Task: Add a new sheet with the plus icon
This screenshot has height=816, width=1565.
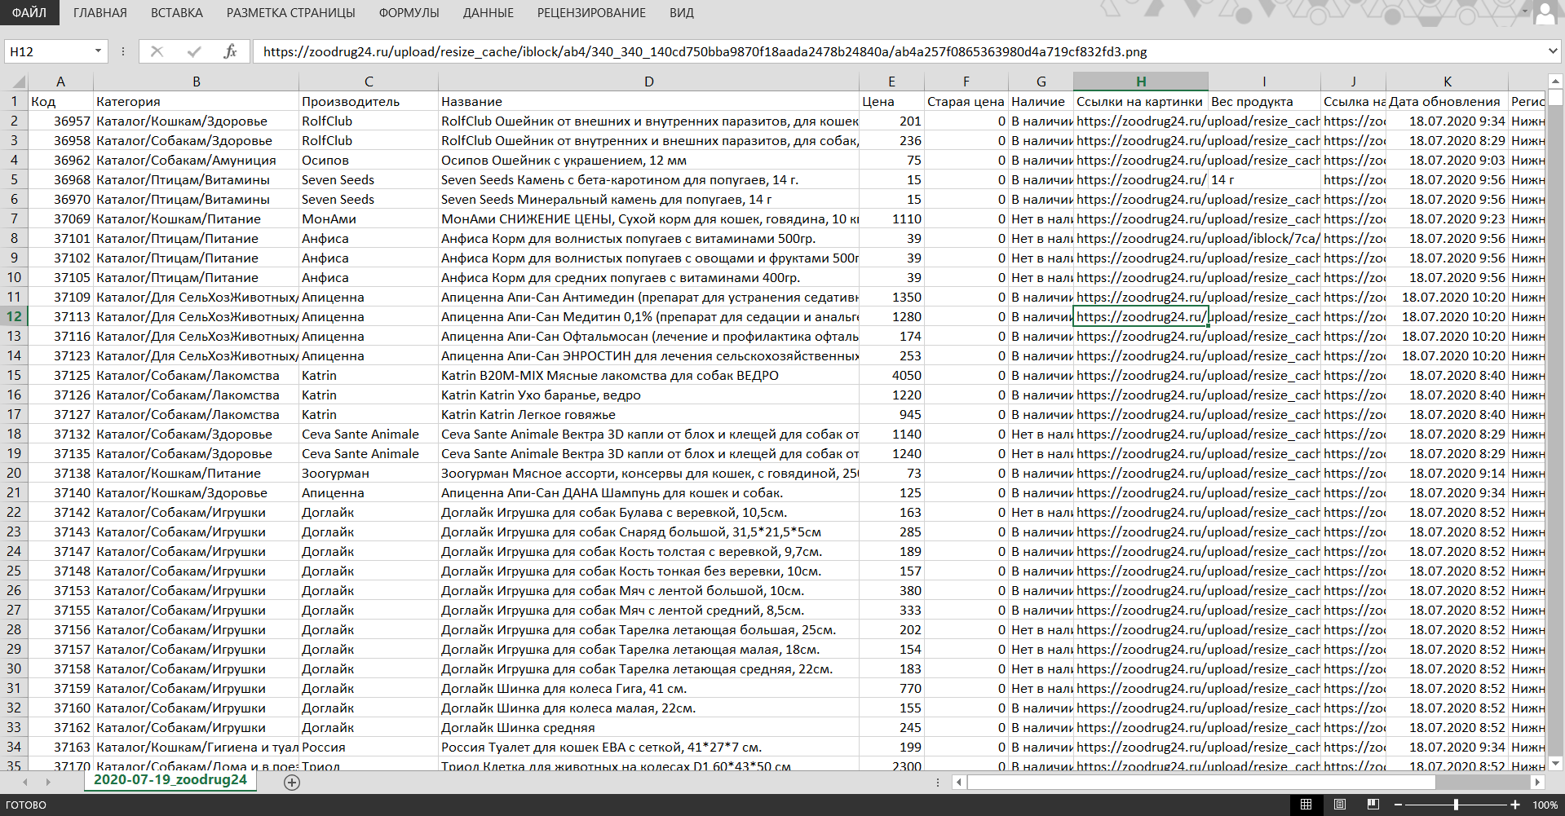Action: [292, 783]
